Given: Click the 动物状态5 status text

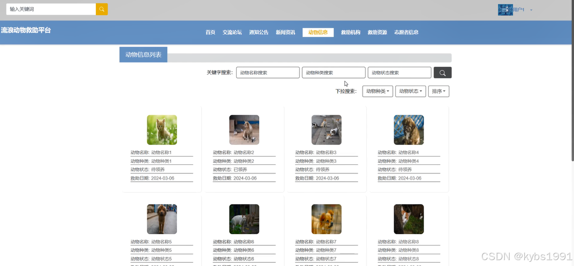Looking at the screenshot, I should (161, 259).
